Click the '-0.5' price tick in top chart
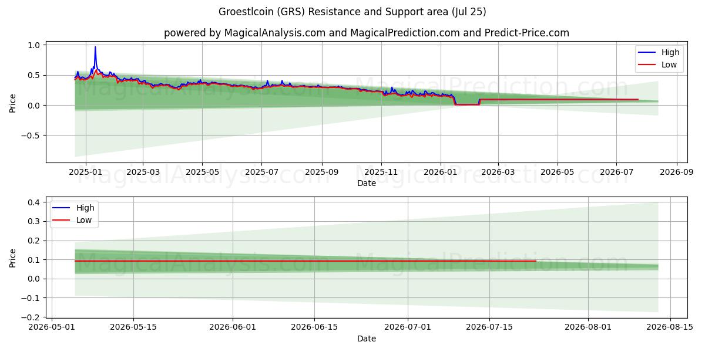The image size is (705, 352). click(x=30, y=136)
